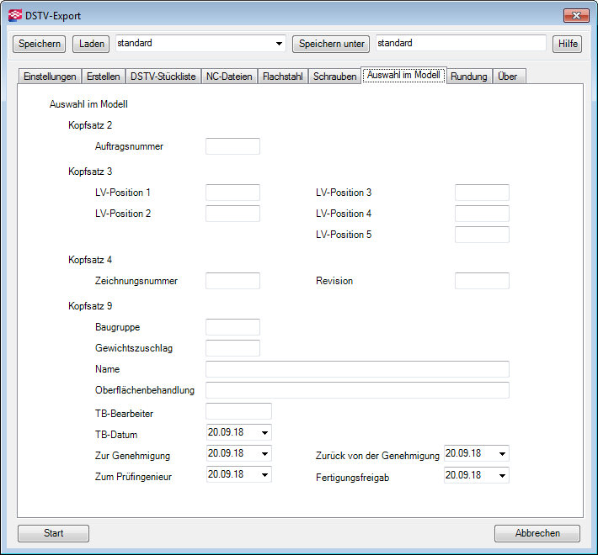This screenshot has height=555, width=598.
Task: Click the Speichern button
Action: point(39,44)
